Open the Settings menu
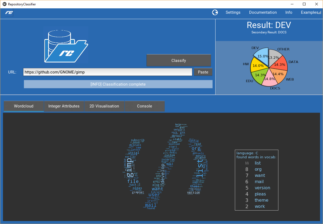This screenshot has width=323, height=224. point(233,12)
